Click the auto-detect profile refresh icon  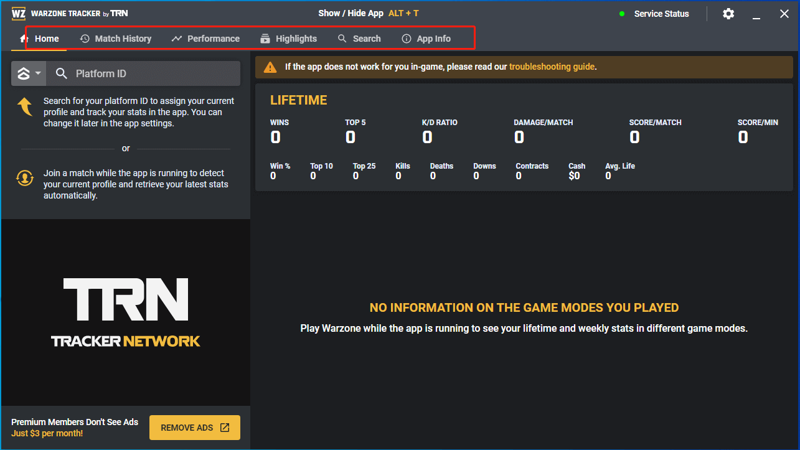tap(25, 179)
